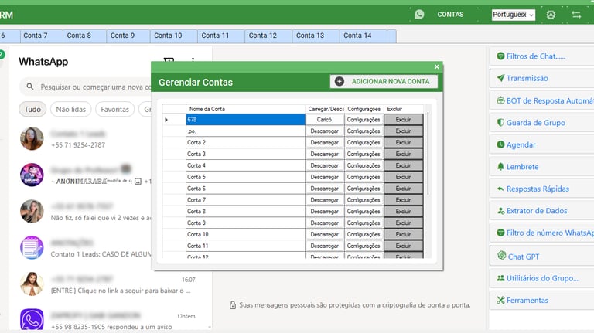The height and width of the screenshot is (333, 594).
Task: Click the Transmissão paper plane icon
Action: (x=500, y=78)
